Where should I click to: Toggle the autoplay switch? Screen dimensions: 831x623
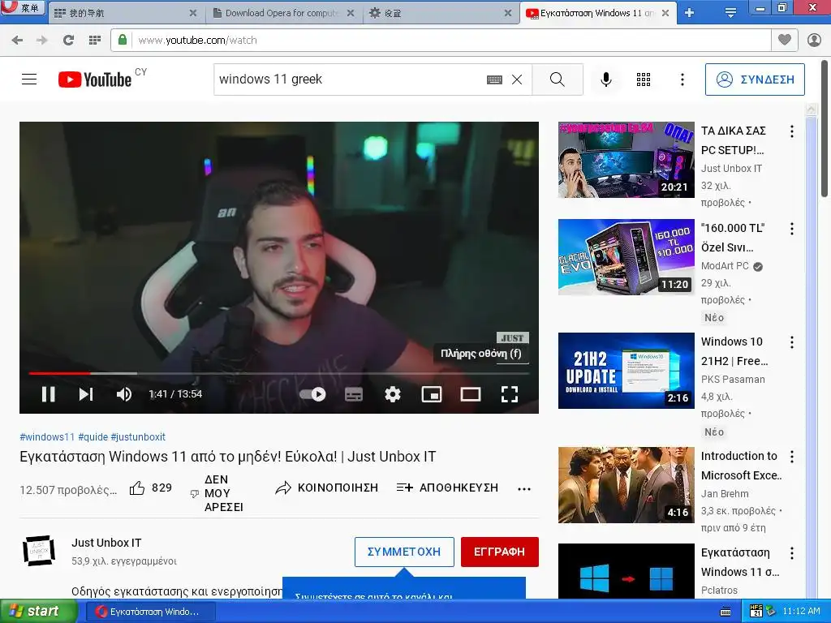coord(312,394)
